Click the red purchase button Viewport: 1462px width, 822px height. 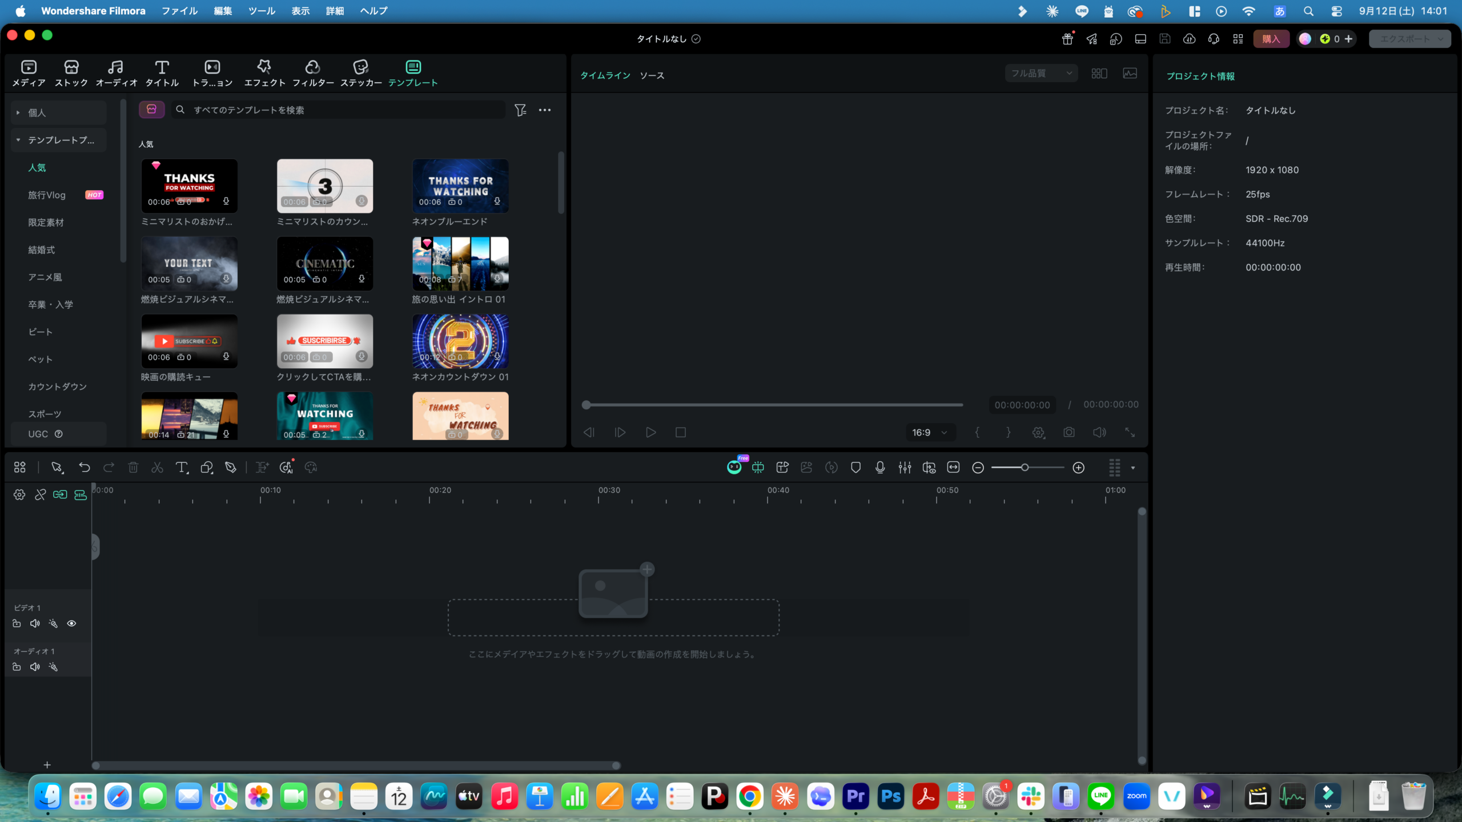[1271, 39]
